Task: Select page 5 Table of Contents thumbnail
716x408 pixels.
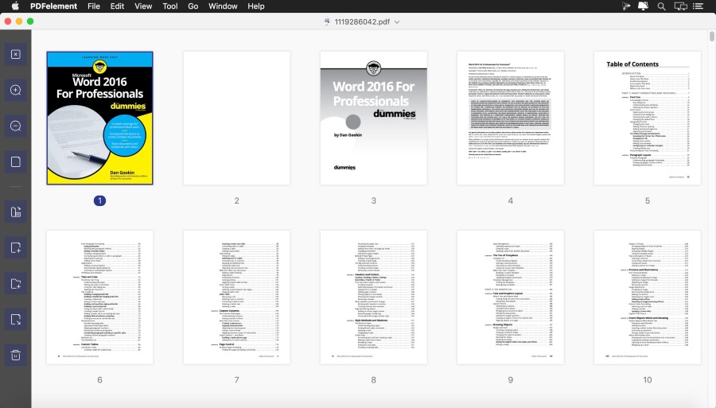Action: (648, 118)
